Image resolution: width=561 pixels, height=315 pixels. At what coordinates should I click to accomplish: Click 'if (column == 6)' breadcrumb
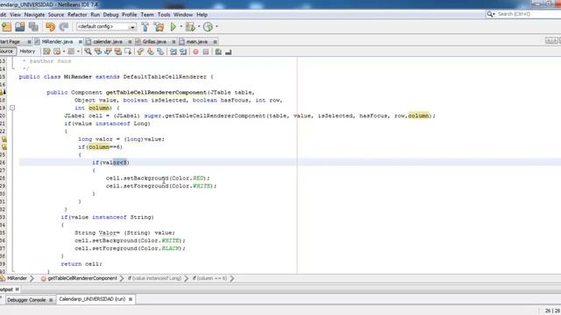[x=209, y=278]
